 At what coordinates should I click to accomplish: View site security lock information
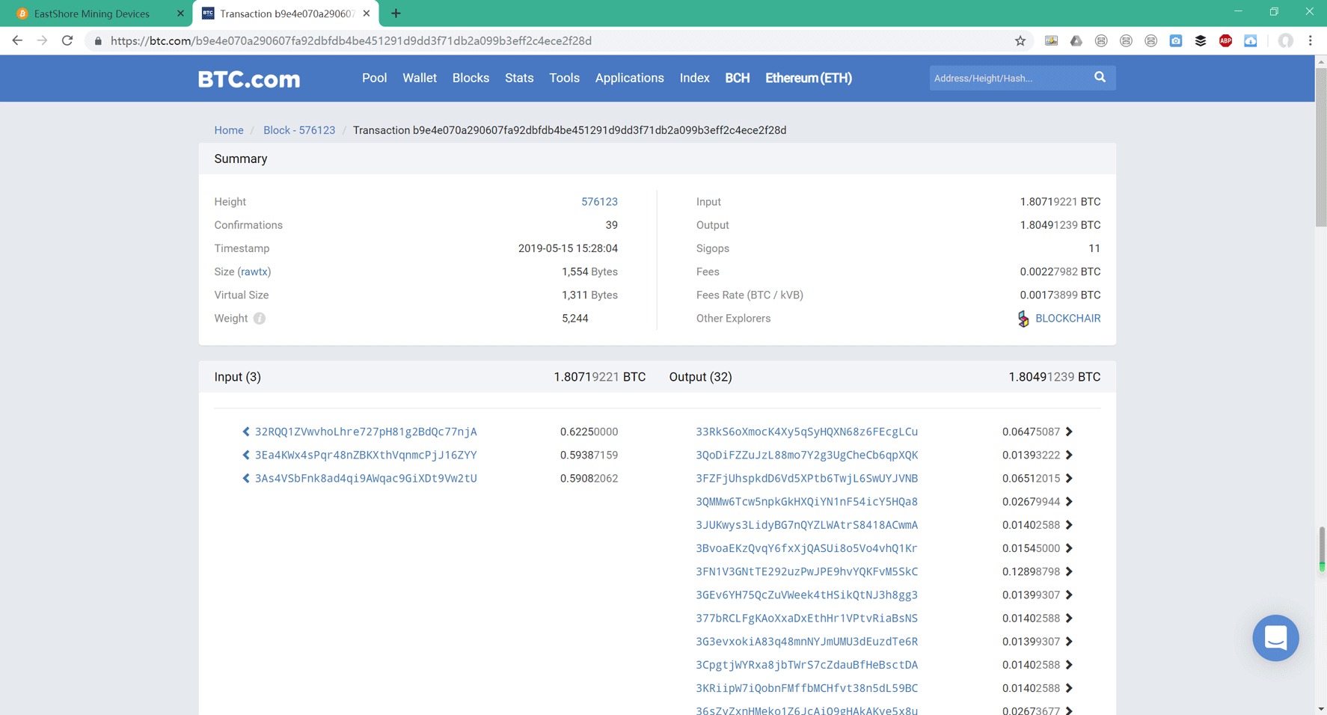click(x=98, y=41)
